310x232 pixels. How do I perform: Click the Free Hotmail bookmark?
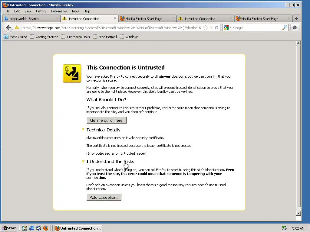tap(105, 37)
